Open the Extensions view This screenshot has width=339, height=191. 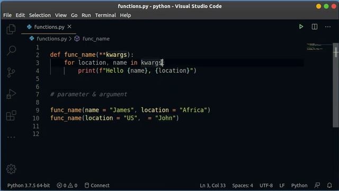click(x=11, y=116)
